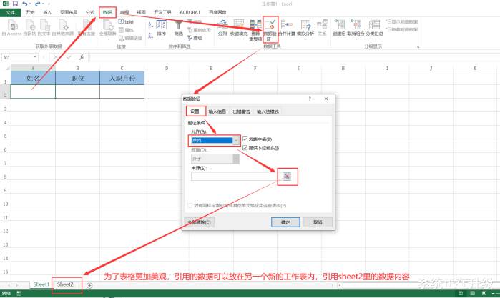
Task: Click 隐藏明细数据 (Hide Detail) button
Action: pyautogui.click(x=402, y=29)
